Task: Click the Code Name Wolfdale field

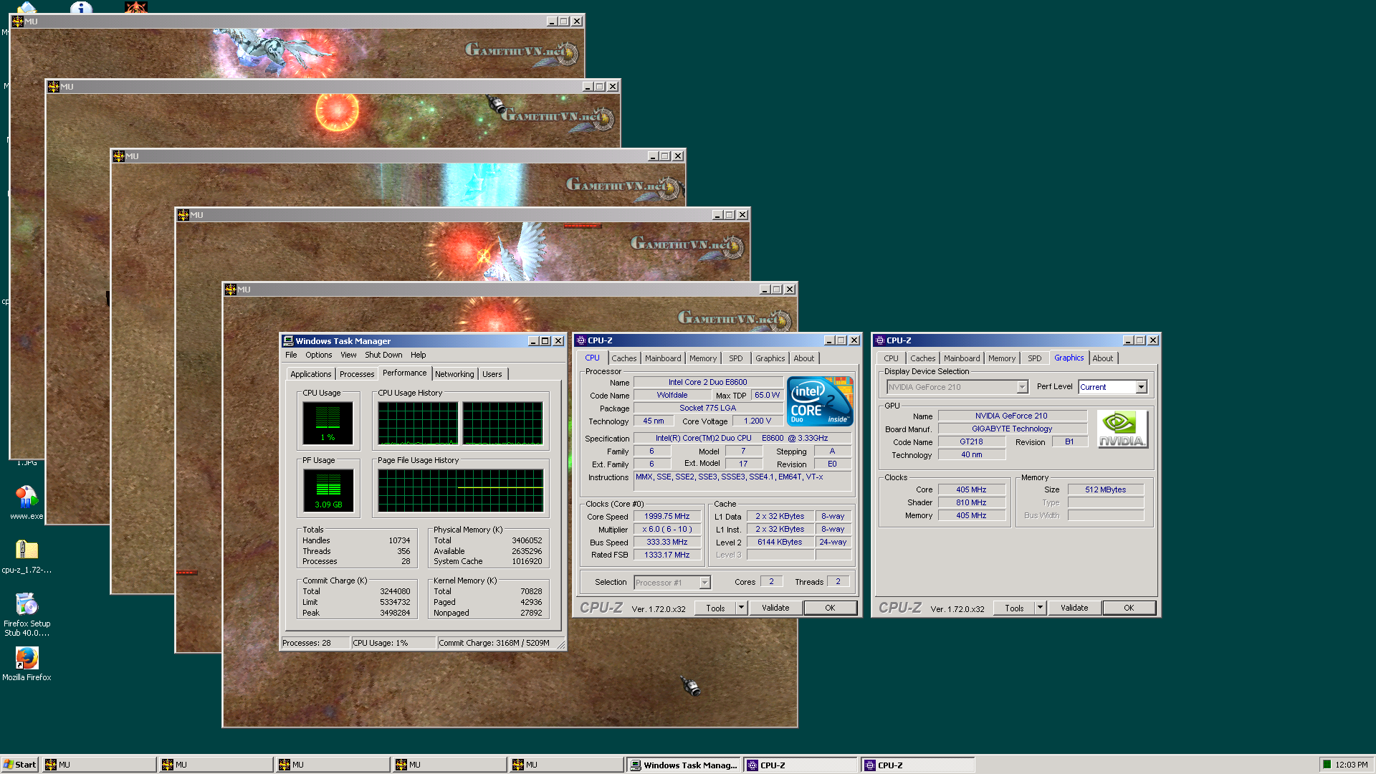Action: 672,395
